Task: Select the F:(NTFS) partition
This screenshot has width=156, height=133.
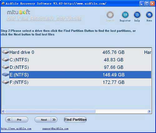Action: 76,82
